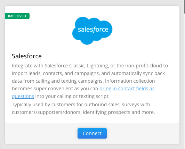
Task: Click the Salesforce card heading
Action: tap(27, 56)
